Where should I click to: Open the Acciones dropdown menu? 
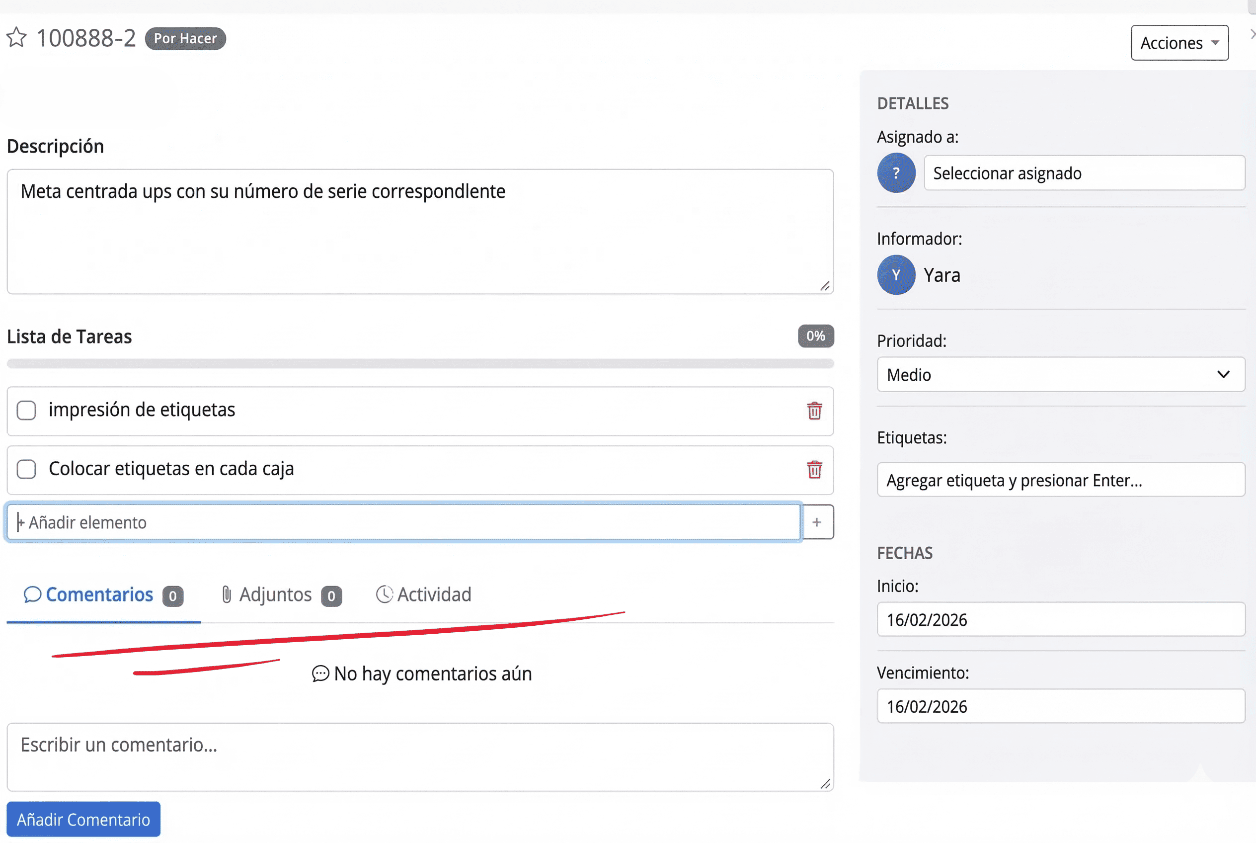[1179, 43]
